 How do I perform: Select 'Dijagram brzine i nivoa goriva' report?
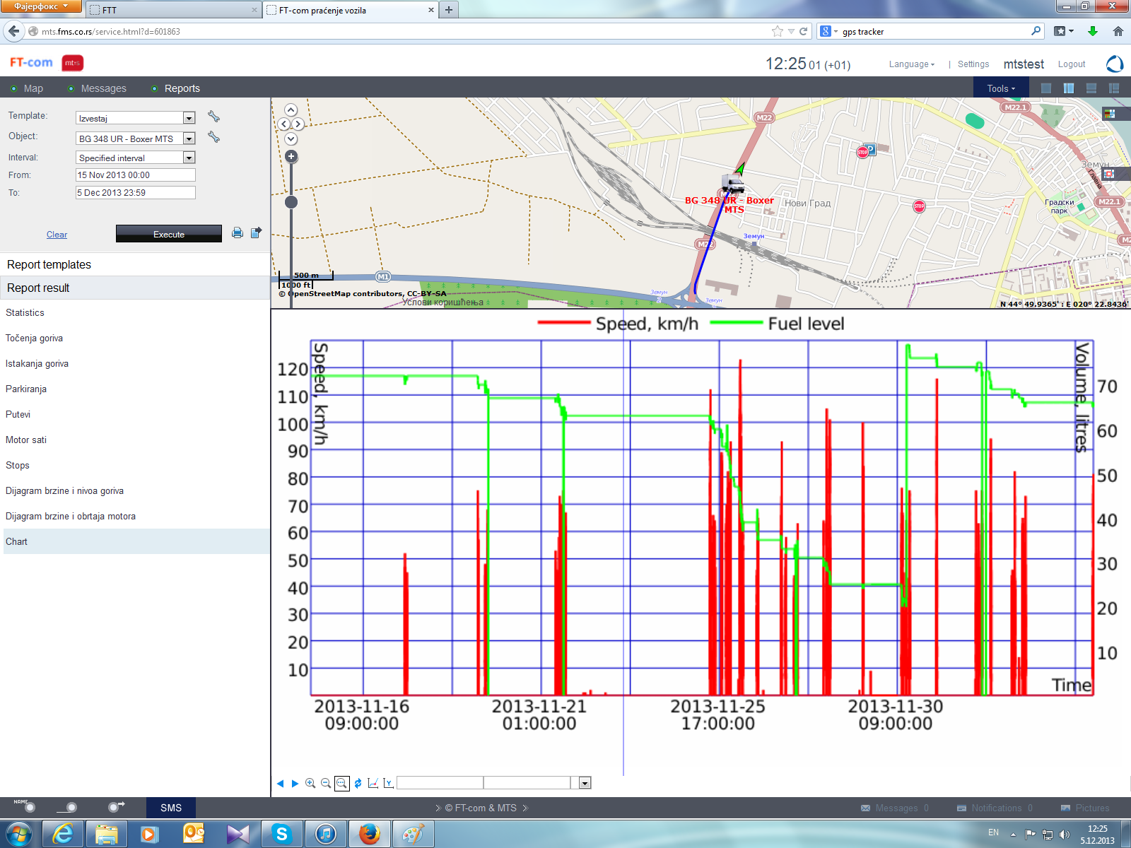[x=64, y=490]
